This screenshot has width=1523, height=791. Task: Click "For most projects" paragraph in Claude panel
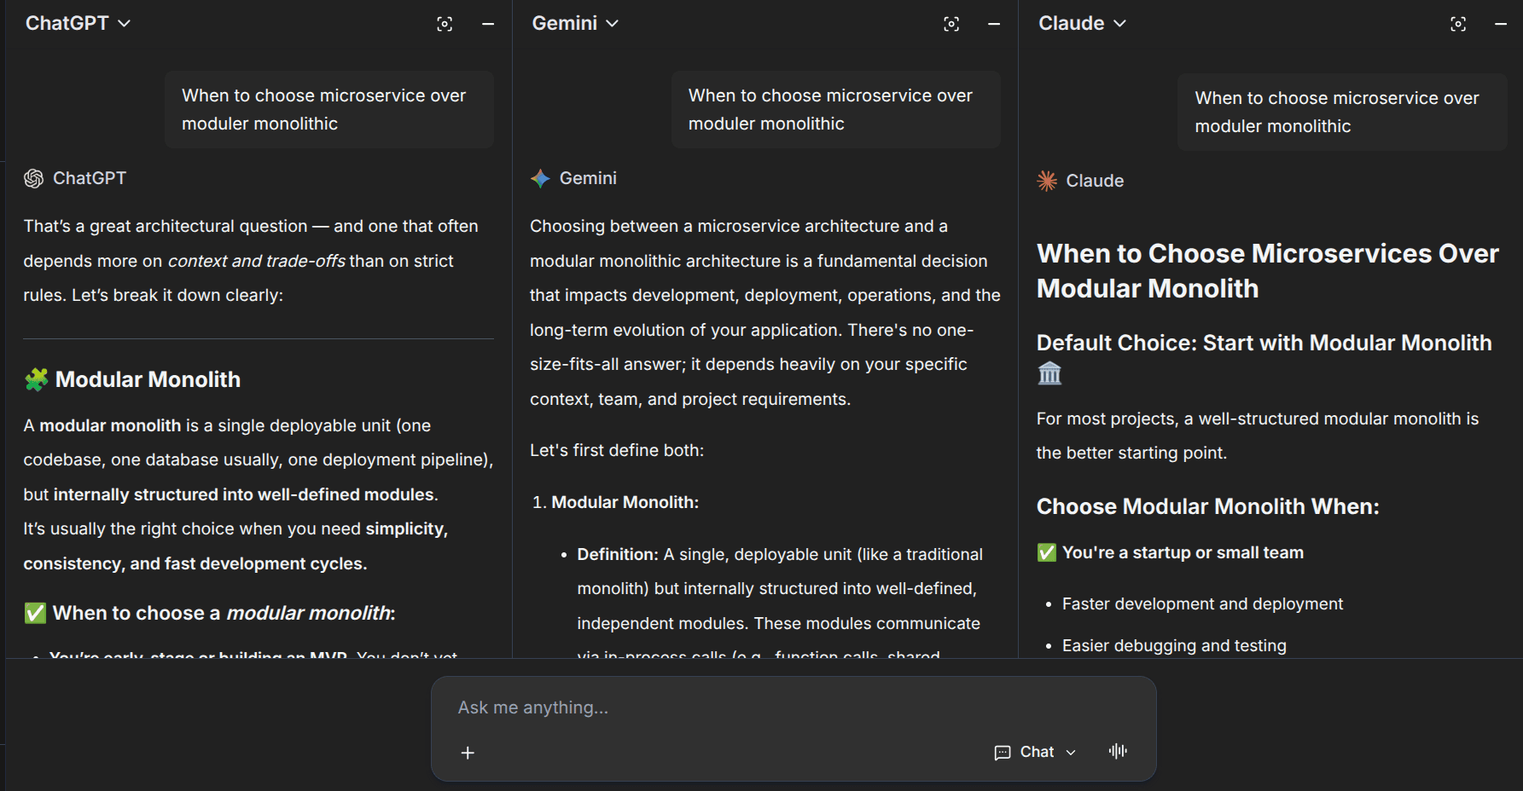[1258, 436]
